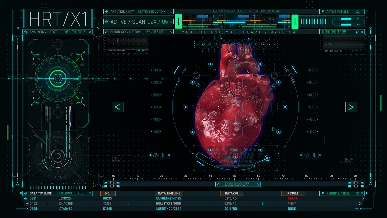The width and height of the screenshot is (387, 218).
Task: Open the lines menu icon beside ACTIVE PANELS
Action: pos(357,12)
